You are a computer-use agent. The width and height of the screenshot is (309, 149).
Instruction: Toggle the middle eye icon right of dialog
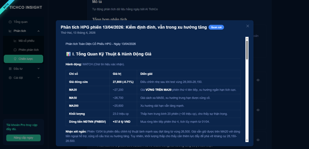[x=258, y=110]
